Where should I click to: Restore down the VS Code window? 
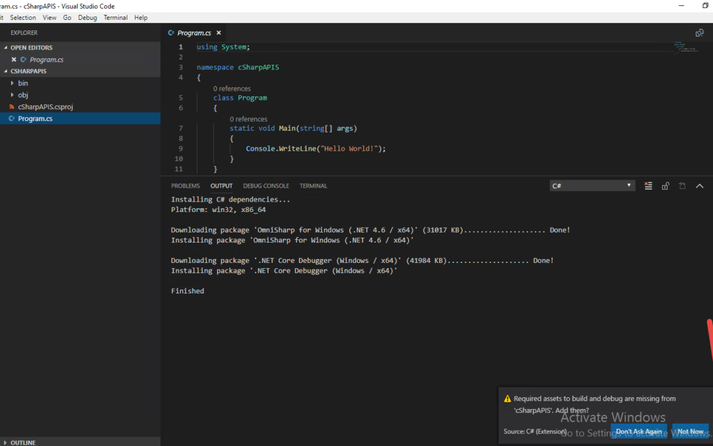pyautogui.click(x=705, y=5)
